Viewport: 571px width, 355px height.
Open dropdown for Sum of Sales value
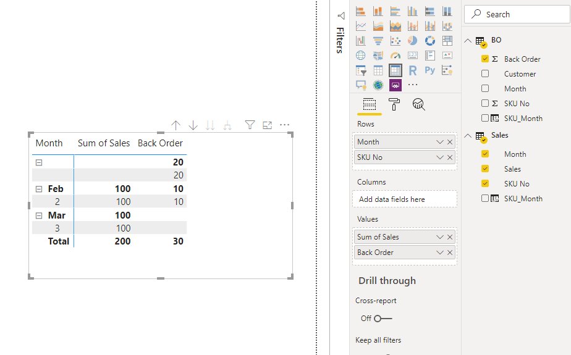click(439, 237)
